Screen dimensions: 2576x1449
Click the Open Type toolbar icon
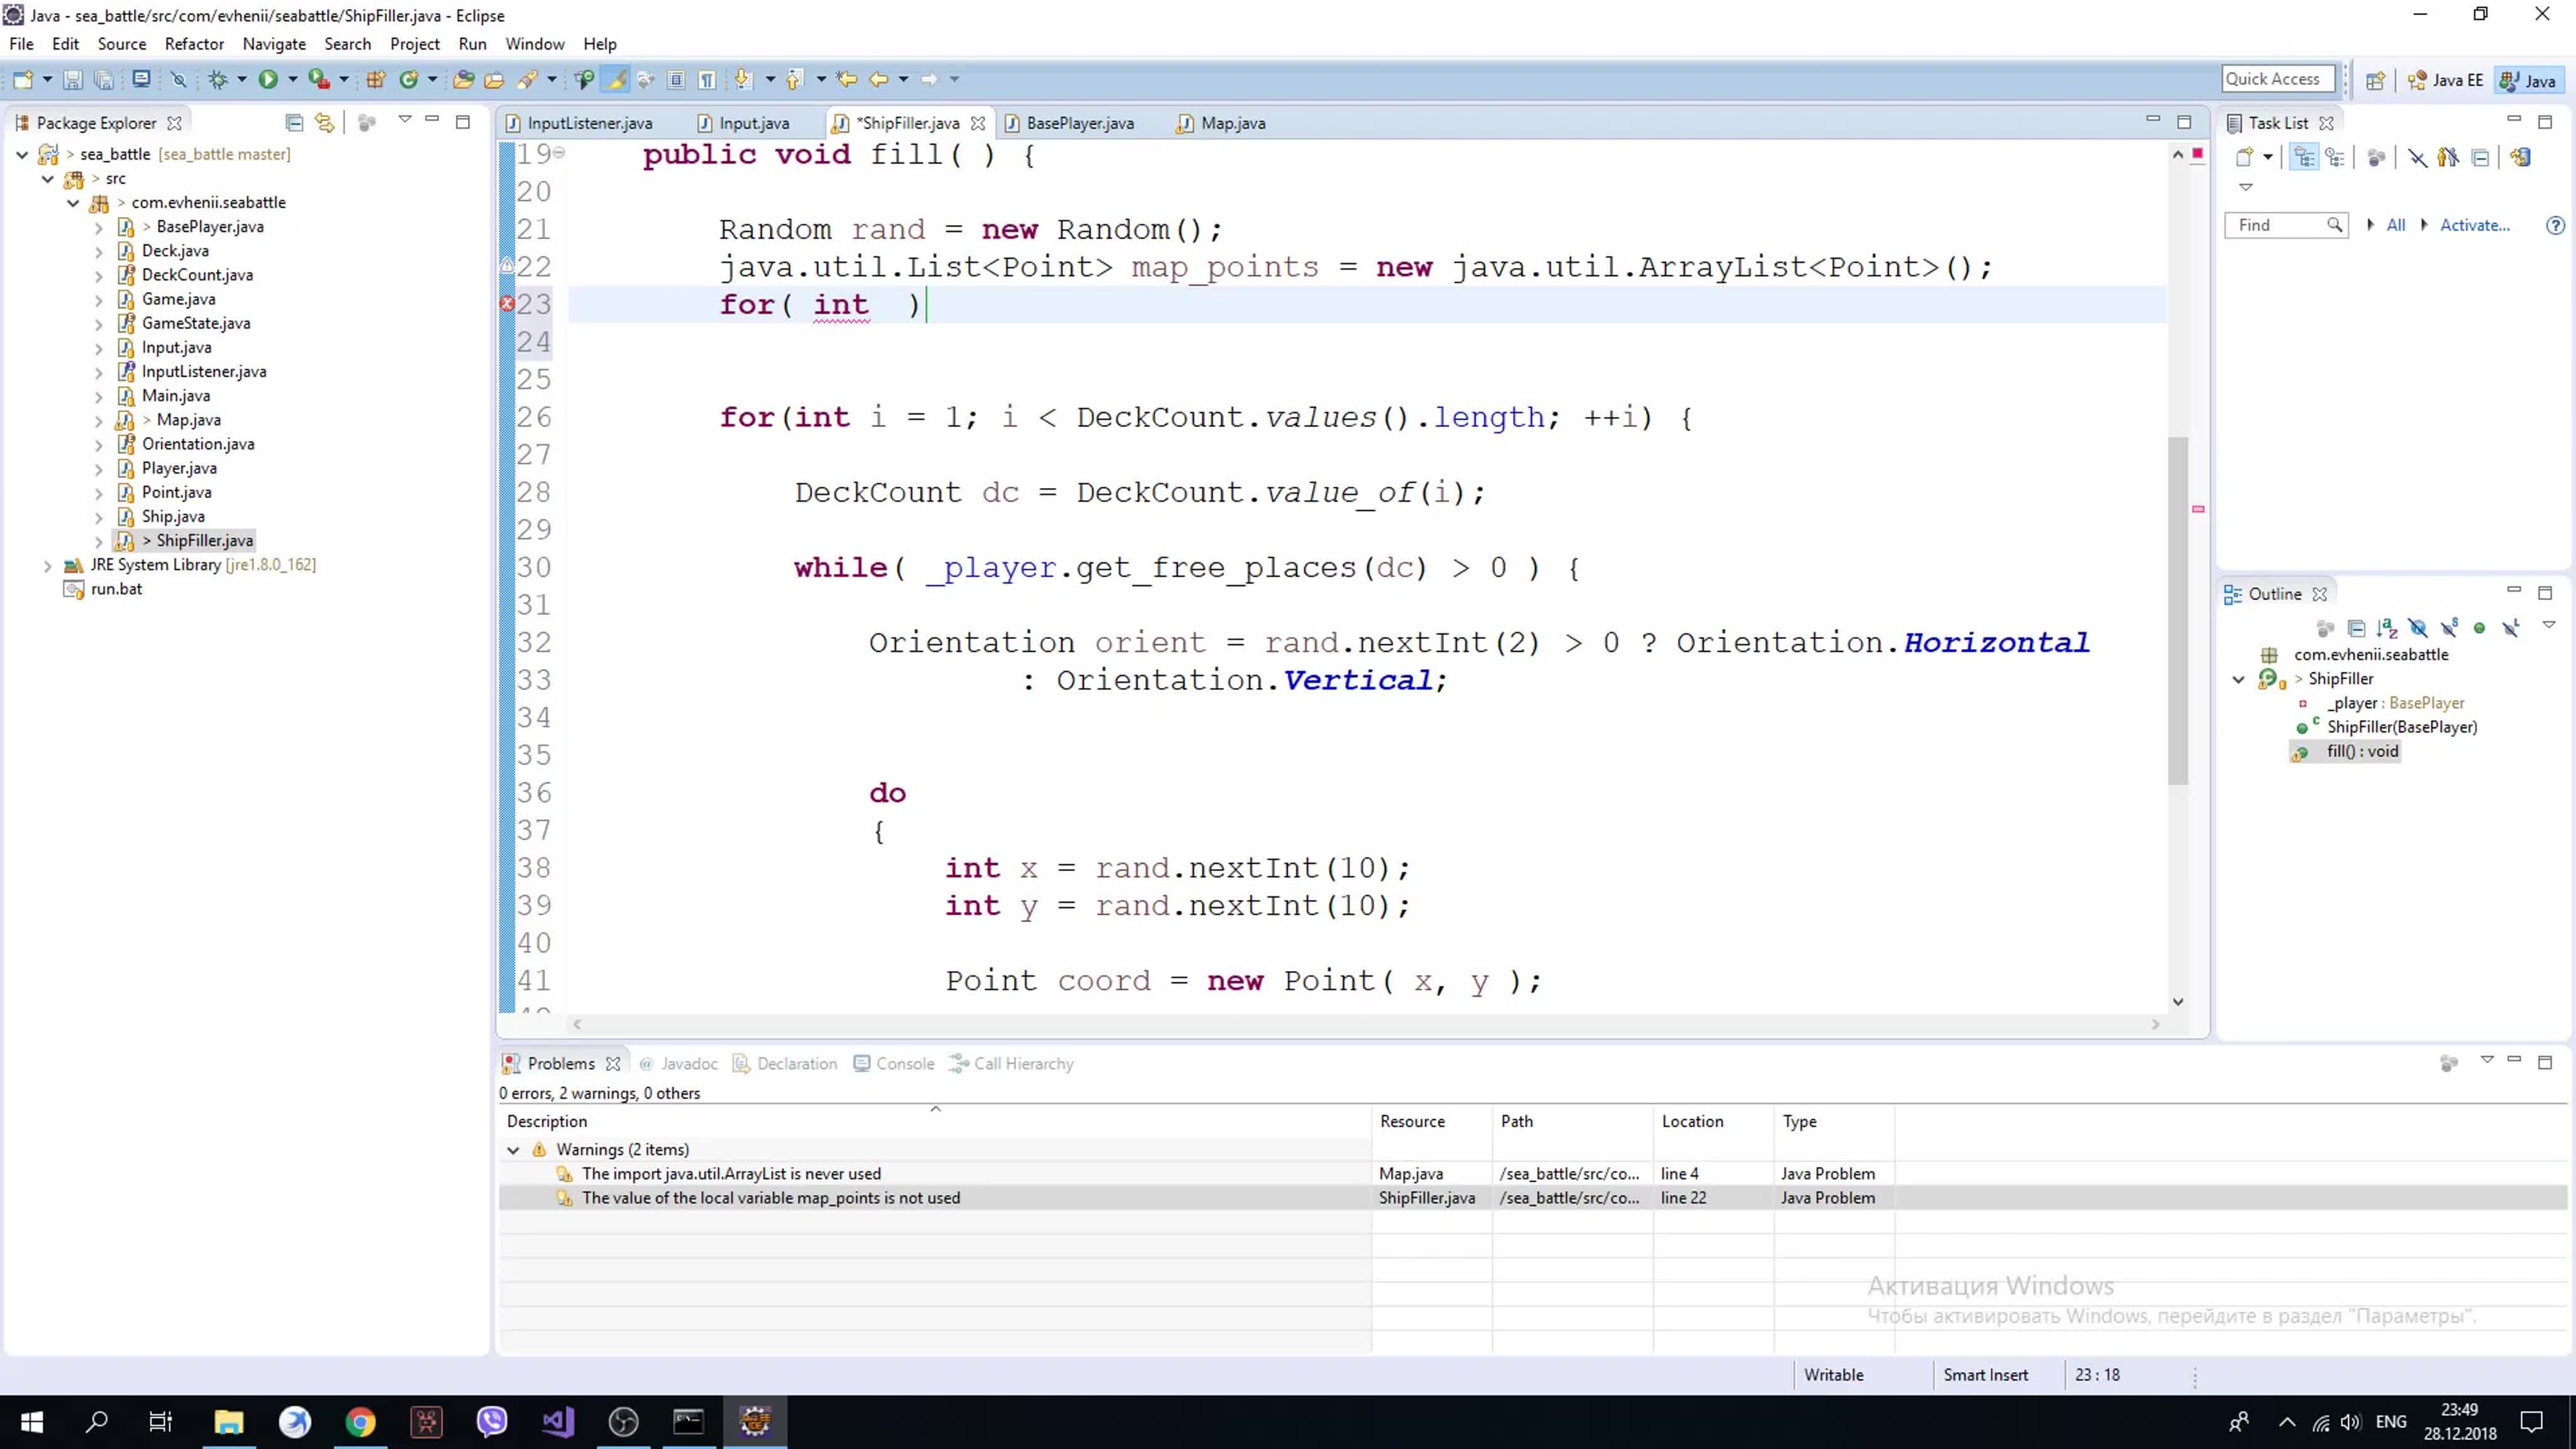(x=463, y=79)
